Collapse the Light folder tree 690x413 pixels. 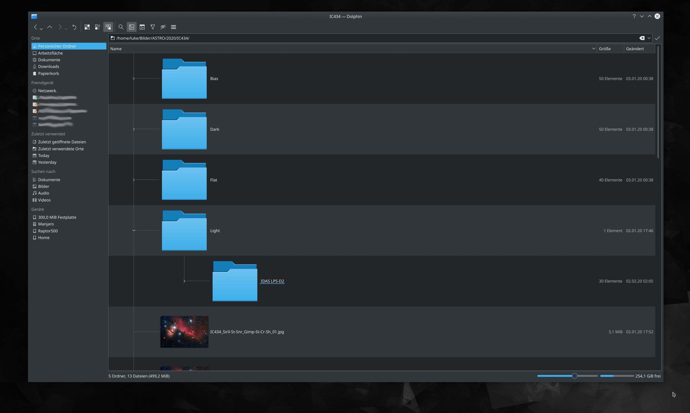(134, 231)
